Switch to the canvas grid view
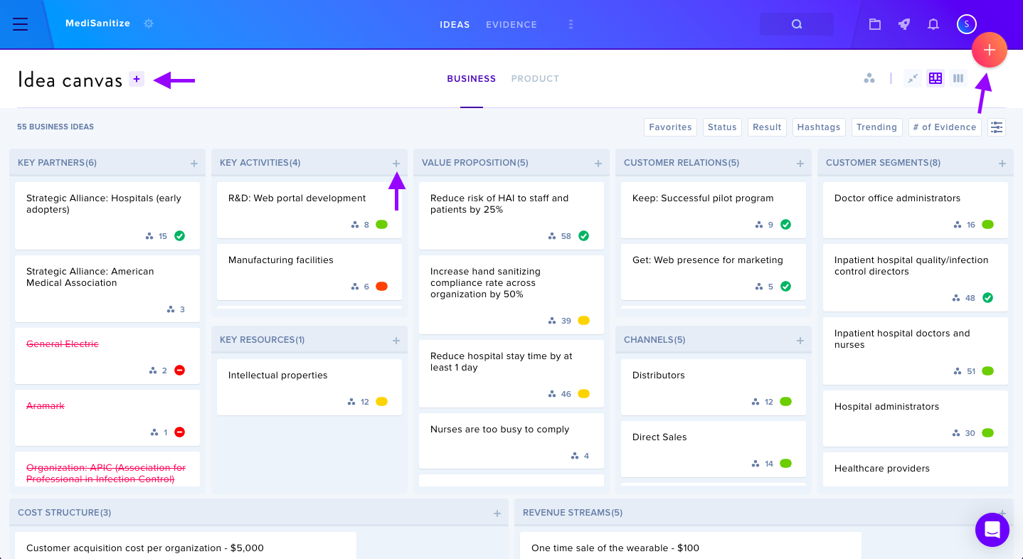This screenshot has height=559, width=1023. click(935, 78)
